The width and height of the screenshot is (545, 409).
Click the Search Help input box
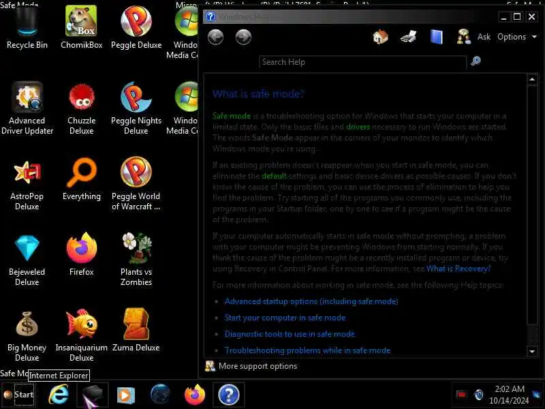tap(362, 62)
